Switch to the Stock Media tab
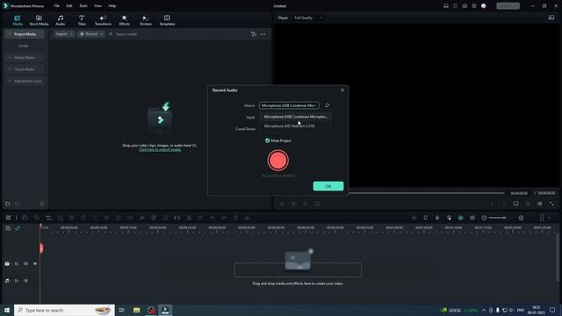The image size is (562, 316). 39,20
